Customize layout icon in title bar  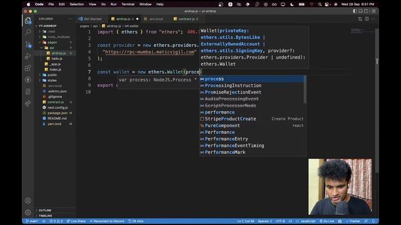pyautogui.click(x=373, y=11)
